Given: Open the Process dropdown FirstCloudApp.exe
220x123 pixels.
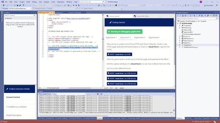Looking at the screenshot, I should [20, 8].
